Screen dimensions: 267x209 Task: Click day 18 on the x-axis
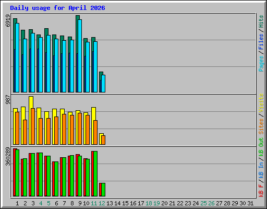coord(149,203)
